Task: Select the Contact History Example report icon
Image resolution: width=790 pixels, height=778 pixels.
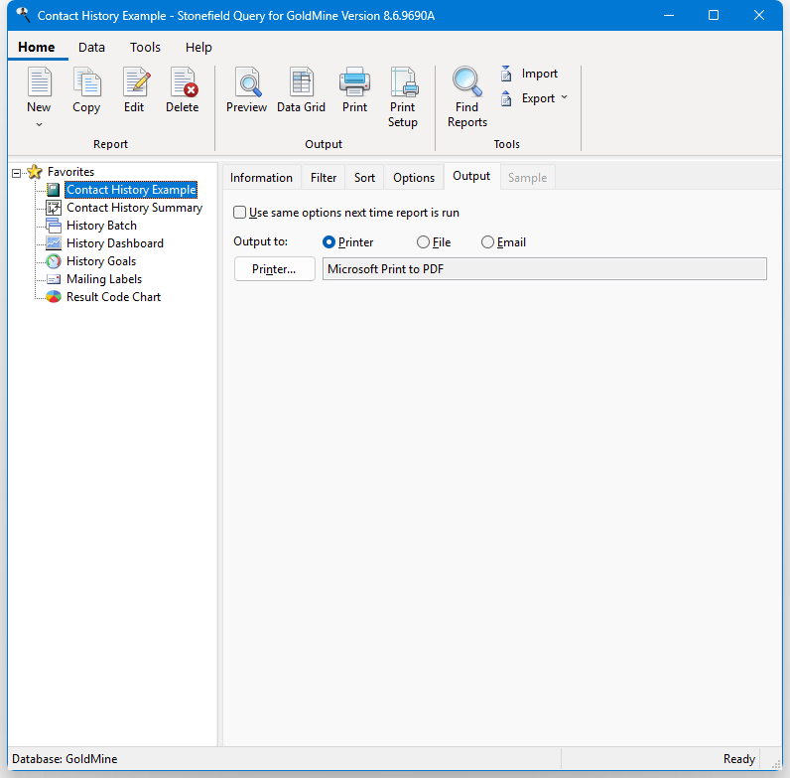Action: click(54, 190)
